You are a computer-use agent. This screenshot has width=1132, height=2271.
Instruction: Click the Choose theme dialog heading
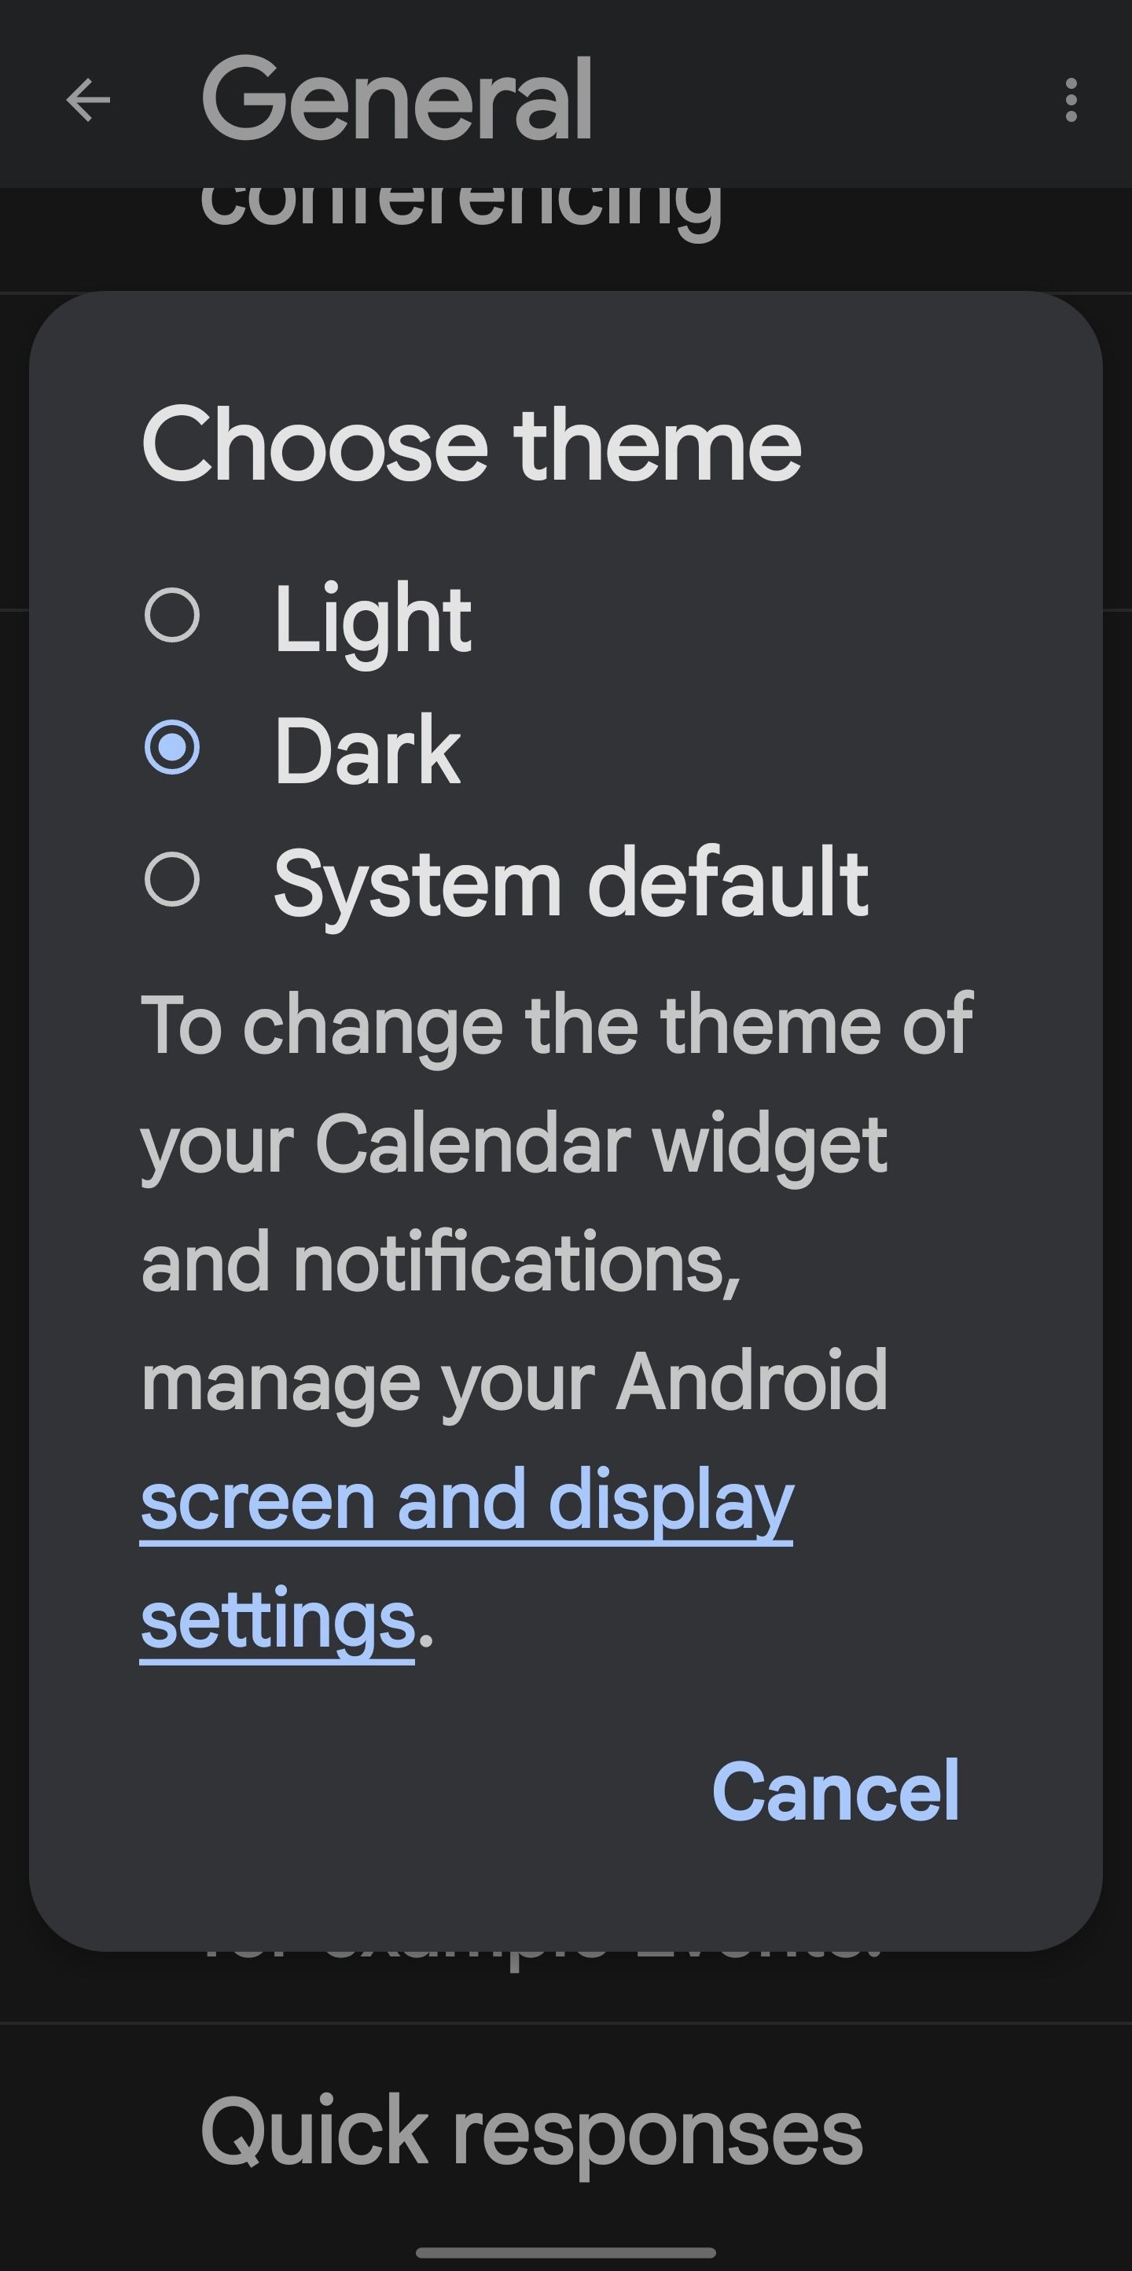pyautogui.click(x=472, y=444)
